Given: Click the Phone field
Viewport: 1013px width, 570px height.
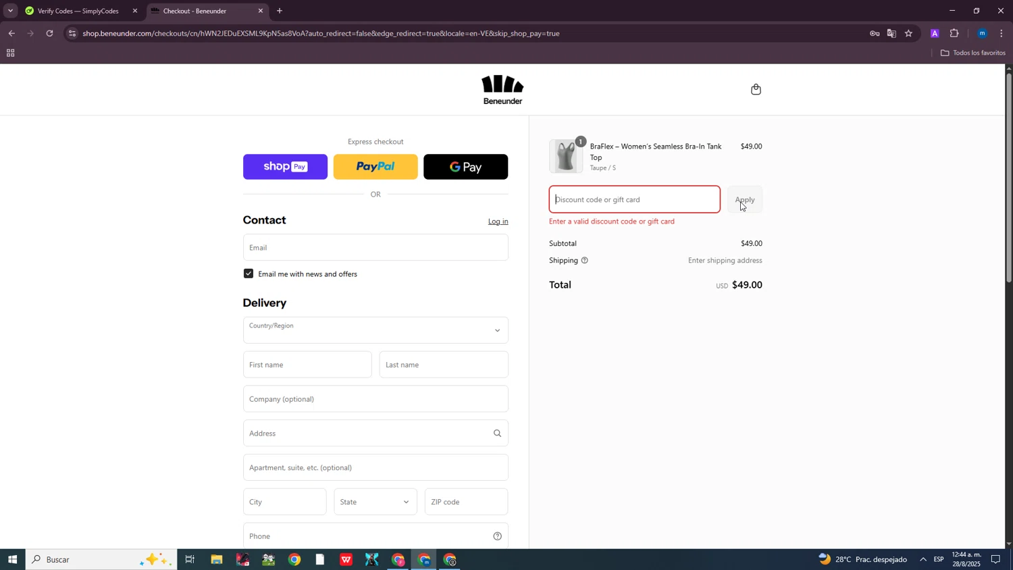Looking at the screenshot, I should click(x=375, y=536).
